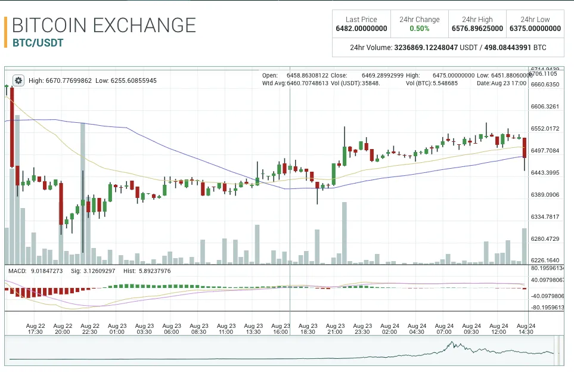Click the Vol (USDT) 35848 readout
The image size is (574, 372).
click(x=355, y=83)
